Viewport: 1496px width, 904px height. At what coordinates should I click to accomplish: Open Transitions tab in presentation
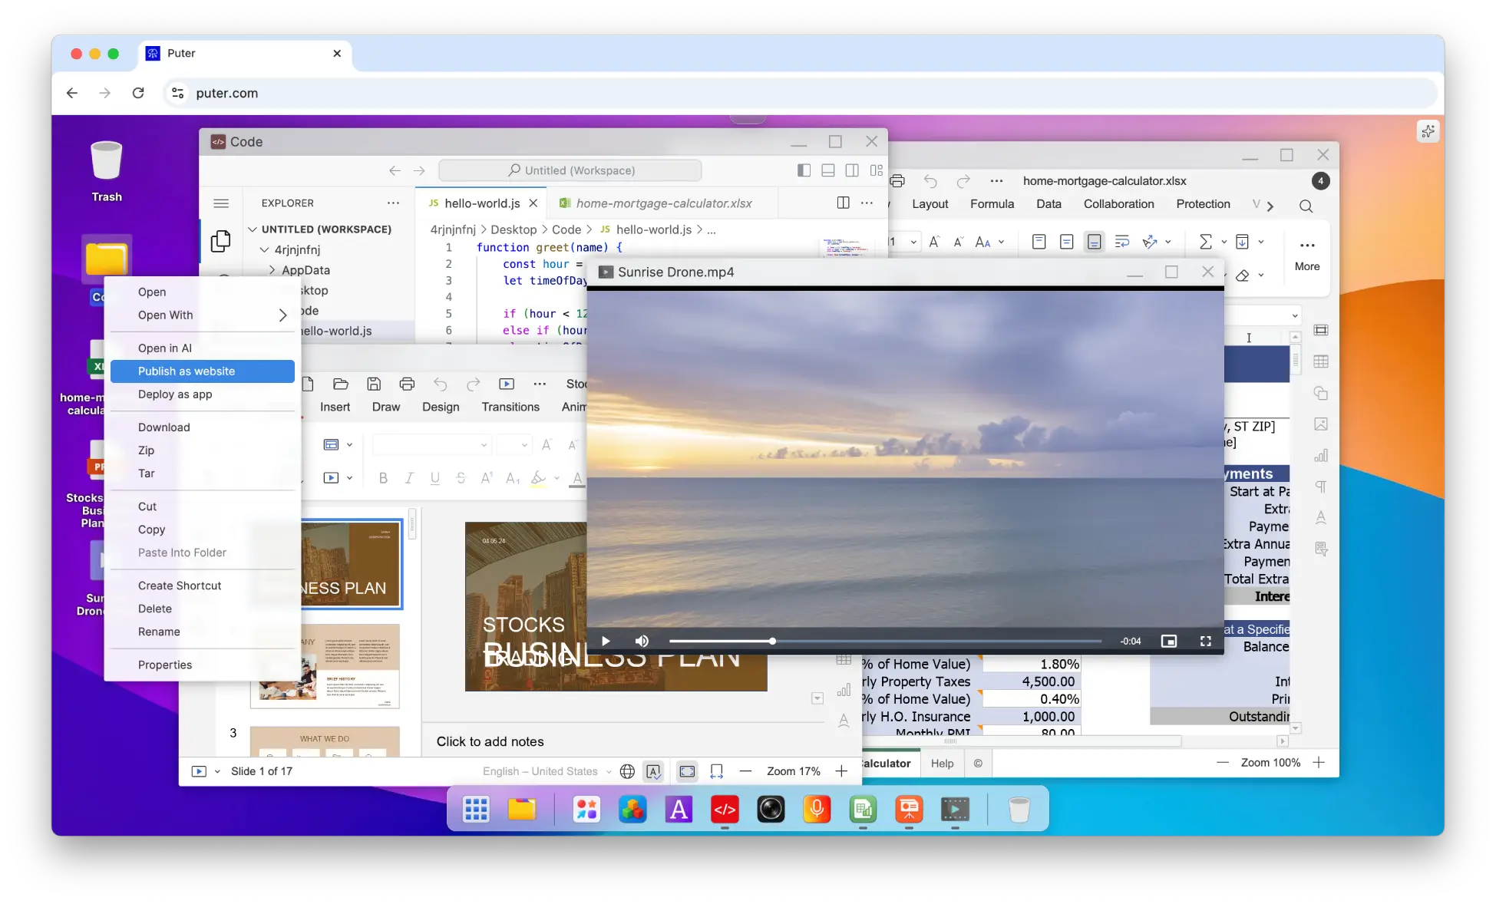point(510,407)
